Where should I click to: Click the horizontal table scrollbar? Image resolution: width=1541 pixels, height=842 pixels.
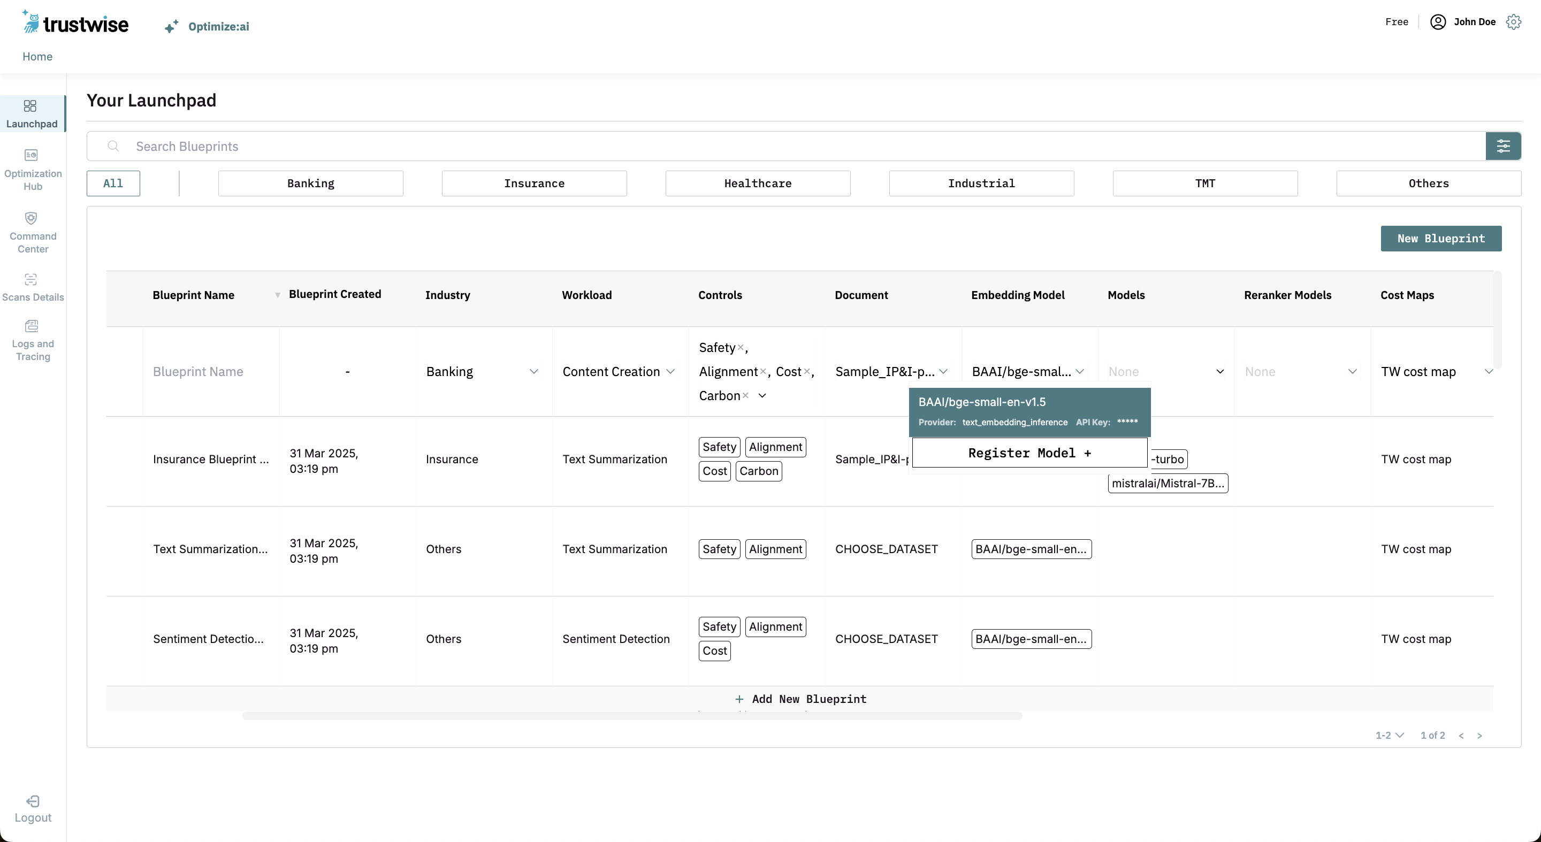pos(632,716)
